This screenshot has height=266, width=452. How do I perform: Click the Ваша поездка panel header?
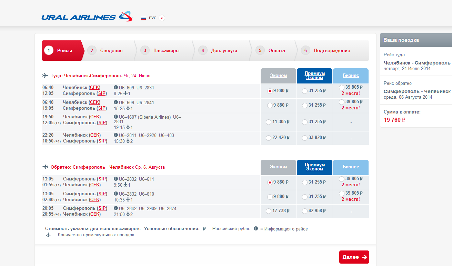click(416, 40)
